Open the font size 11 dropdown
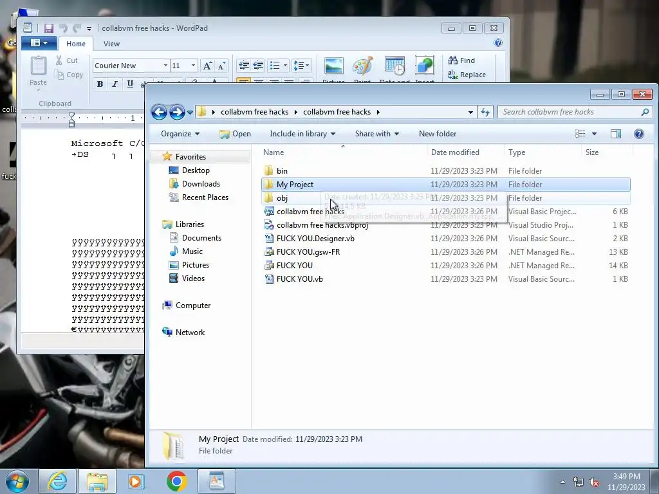The image size is (659, 494). click(193, 66)
